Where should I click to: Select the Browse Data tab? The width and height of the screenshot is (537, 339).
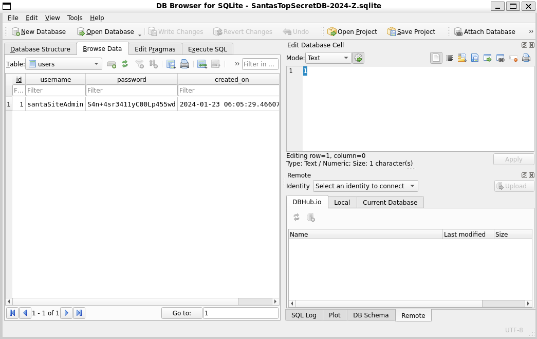[x=102, y=49]
